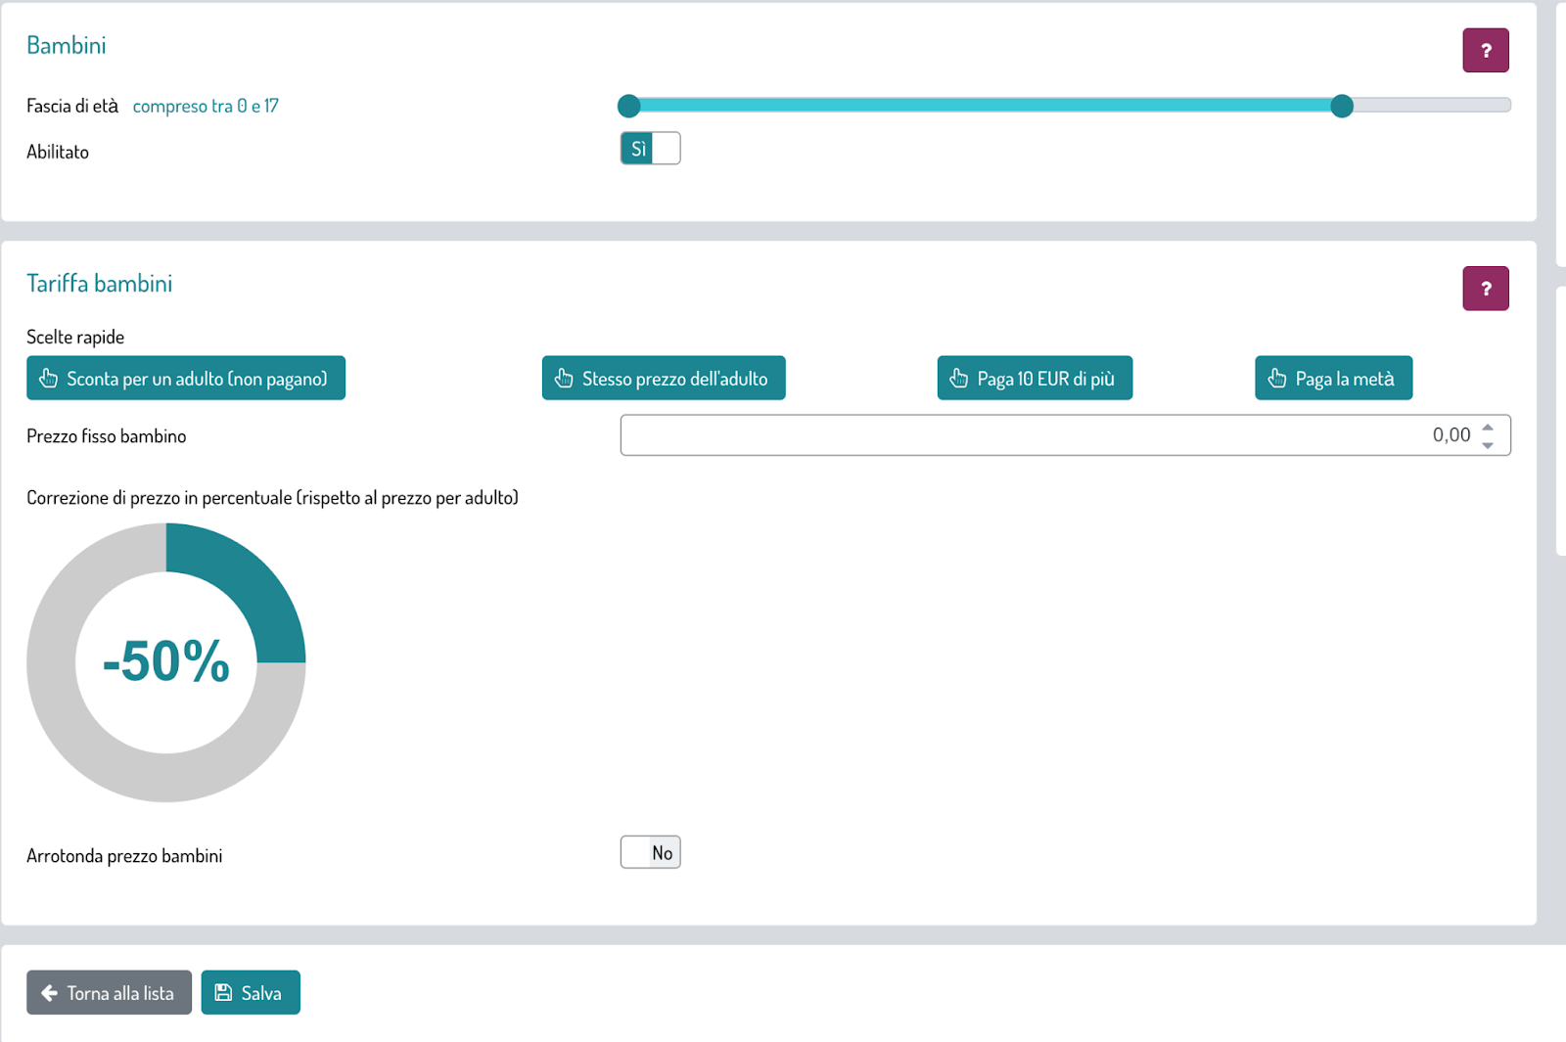Save with the Salva button
Image resolution: width=1566 pixels, height=1042 pixels.
click(x=251, y=992)
